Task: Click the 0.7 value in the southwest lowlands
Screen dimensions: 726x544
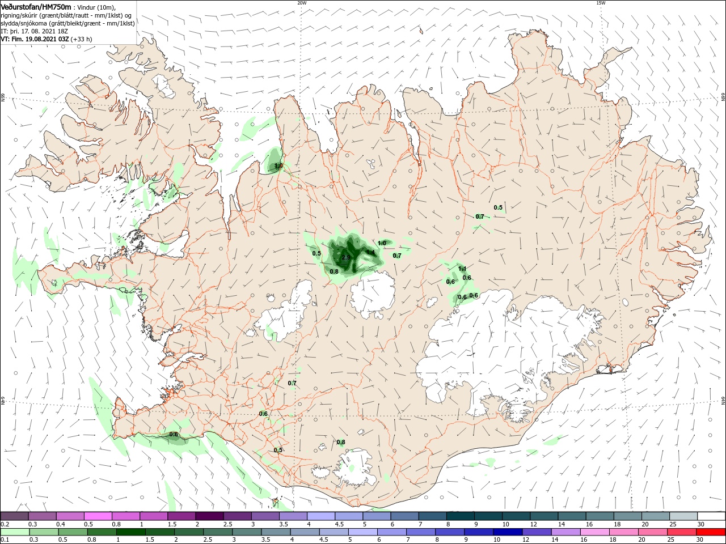Action: (x=292, y=384)
